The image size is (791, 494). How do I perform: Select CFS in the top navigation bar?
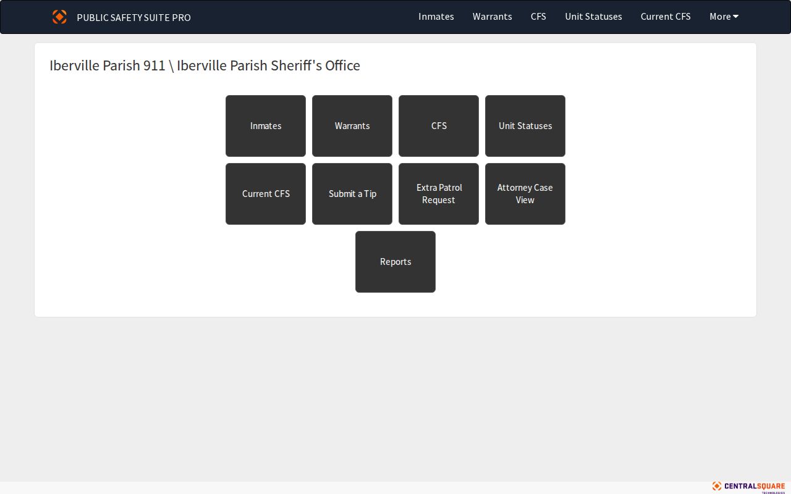pos(538,17)
